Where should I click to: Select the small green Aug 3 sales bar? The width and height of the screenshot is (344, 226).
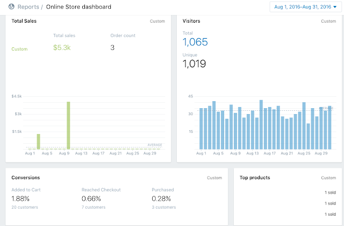coord(38,142)
